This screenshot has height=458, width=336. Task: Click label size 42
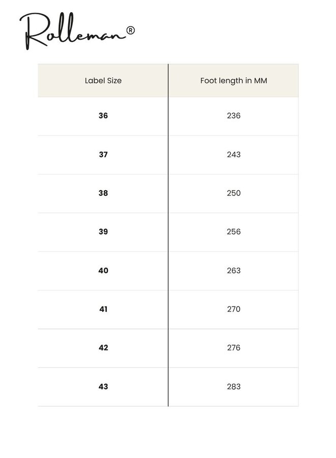click(103, 348)
